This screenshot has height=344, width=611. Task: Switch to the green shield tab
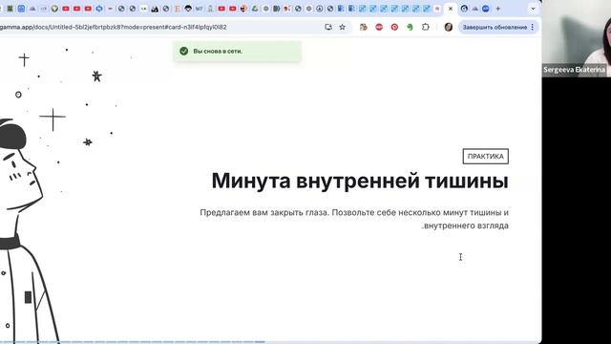click(54, 9)
